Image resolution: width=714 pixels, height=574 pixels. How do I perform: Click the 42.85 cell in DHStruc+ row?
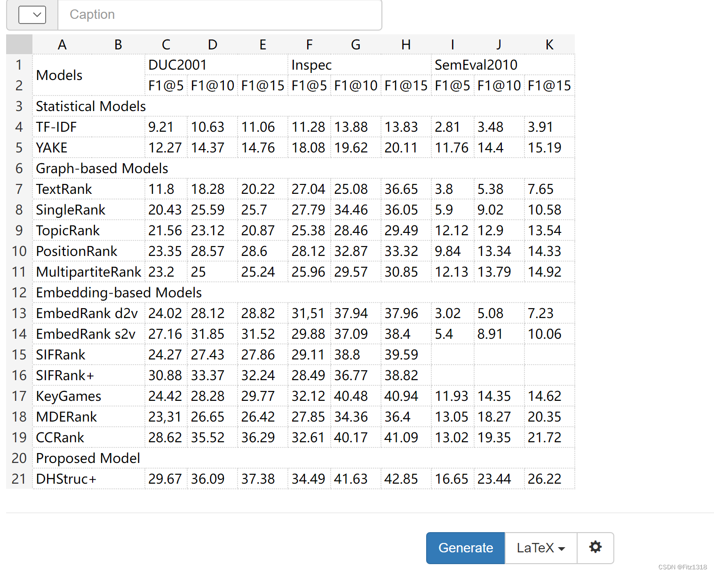(x=406, y=479)
